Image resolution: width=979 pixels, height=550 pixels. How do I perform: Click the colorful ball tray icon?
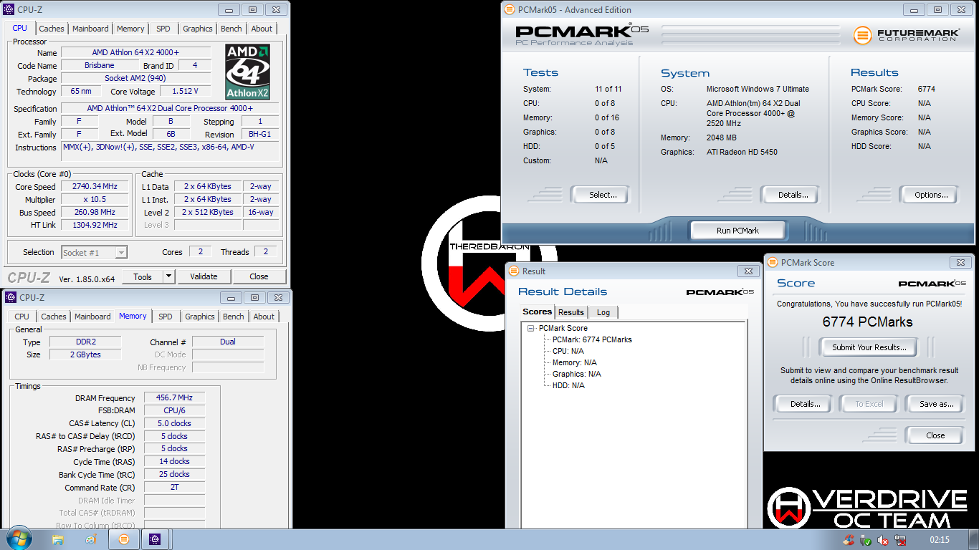click(x=849, y=540)
